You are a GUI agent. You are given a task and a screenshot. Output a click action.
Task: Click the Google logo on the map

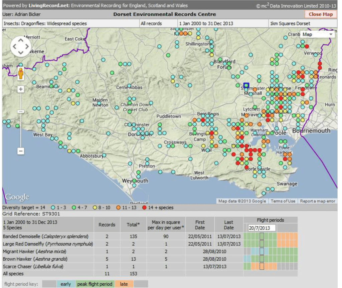point(17,197)
